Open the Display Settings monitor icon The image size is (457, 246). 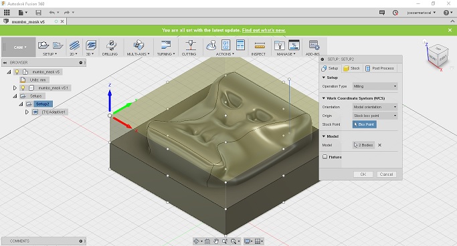coord(247,241)
